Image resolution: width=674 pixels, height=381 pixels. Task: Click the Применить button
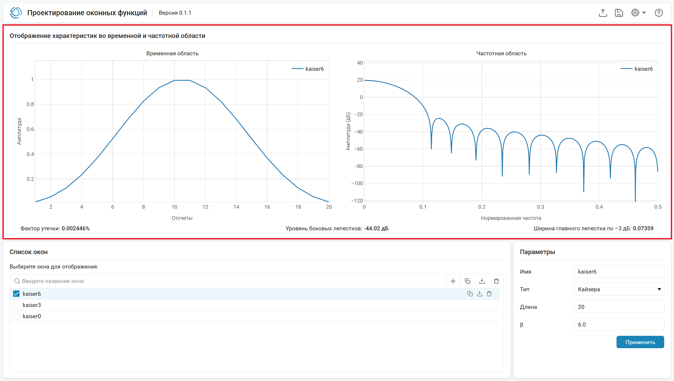pyautogui.click(x=640, y=342)
